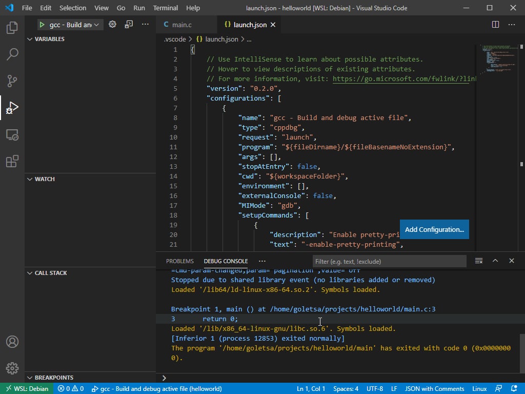Open notifications bell in status bar
The image size is (525, 394).
(x=514, y=389)
